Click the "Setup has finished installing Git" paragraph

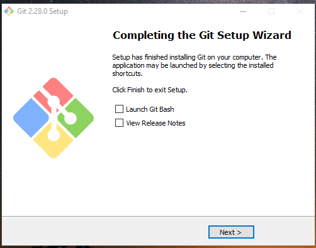(195, 65)
